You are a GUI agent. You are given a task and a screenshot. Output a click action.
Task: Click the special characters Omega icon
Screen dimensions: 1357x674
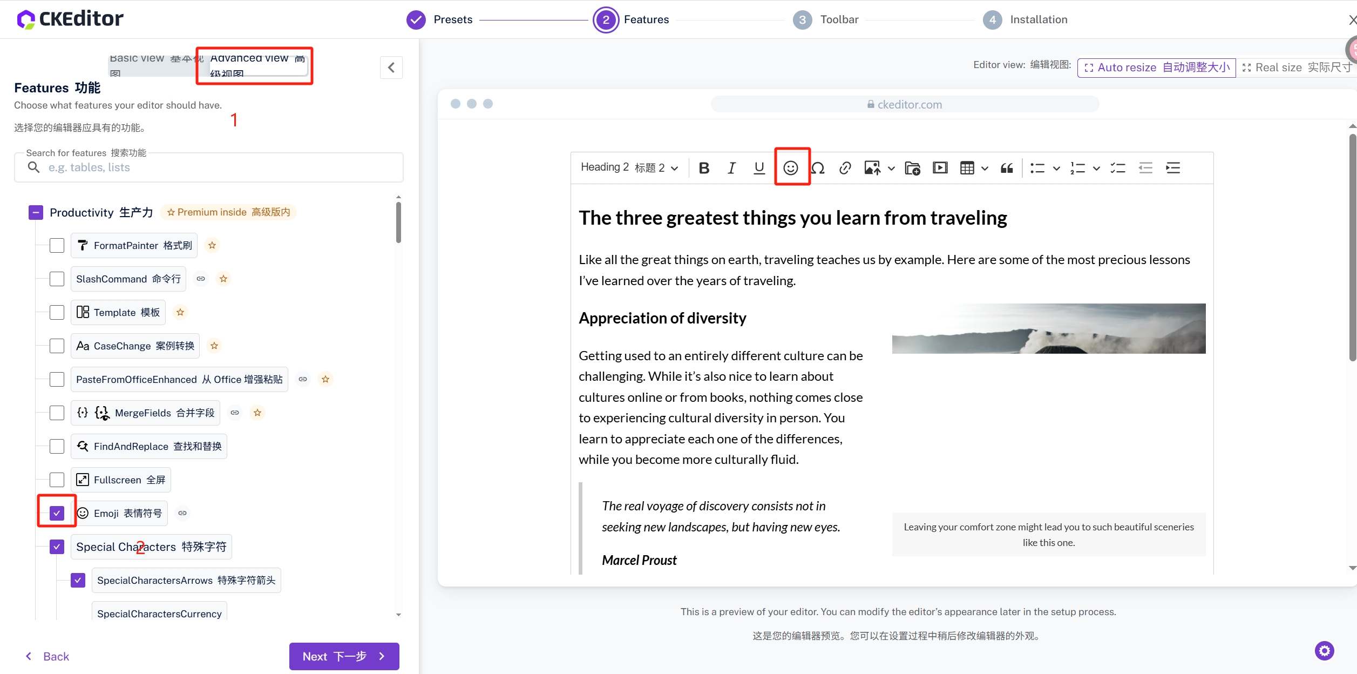[818, 168]
